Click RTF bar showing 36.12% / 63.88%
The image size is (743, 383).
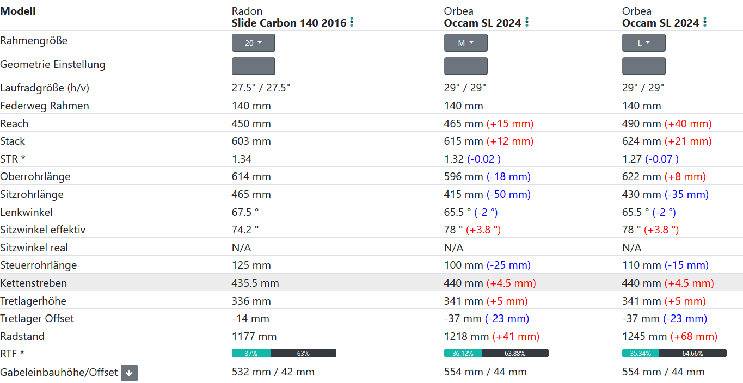[496, 353]
